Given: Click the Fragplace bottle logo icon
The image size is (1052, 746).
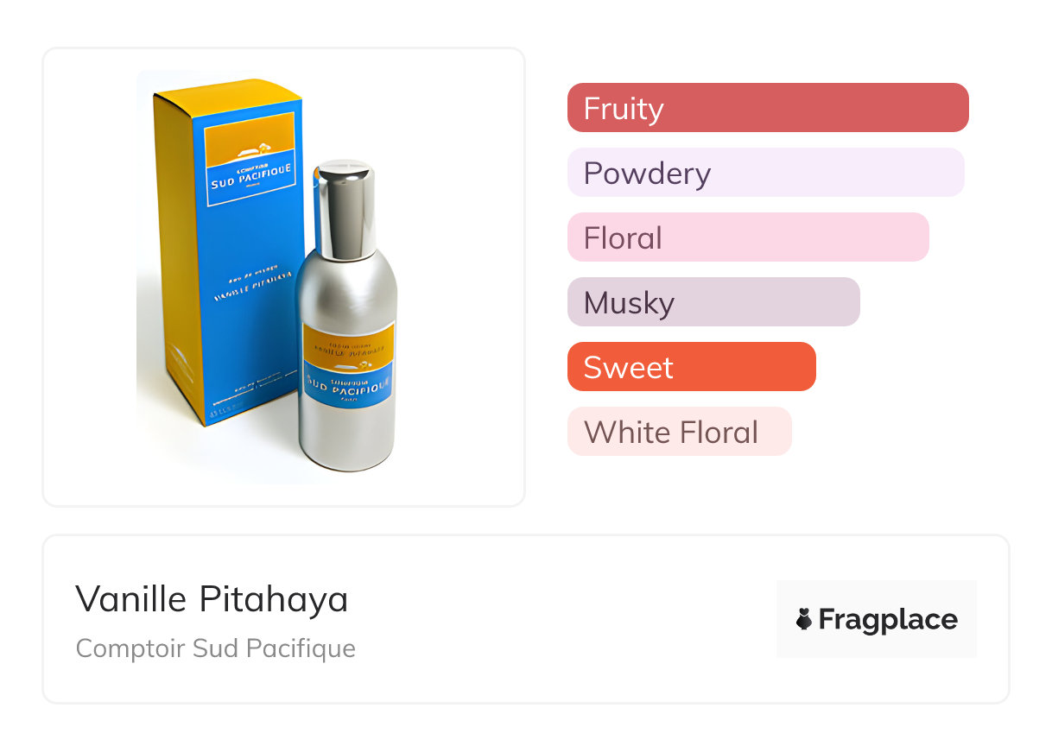Looking at the screenshot, I should pos(804,619).
